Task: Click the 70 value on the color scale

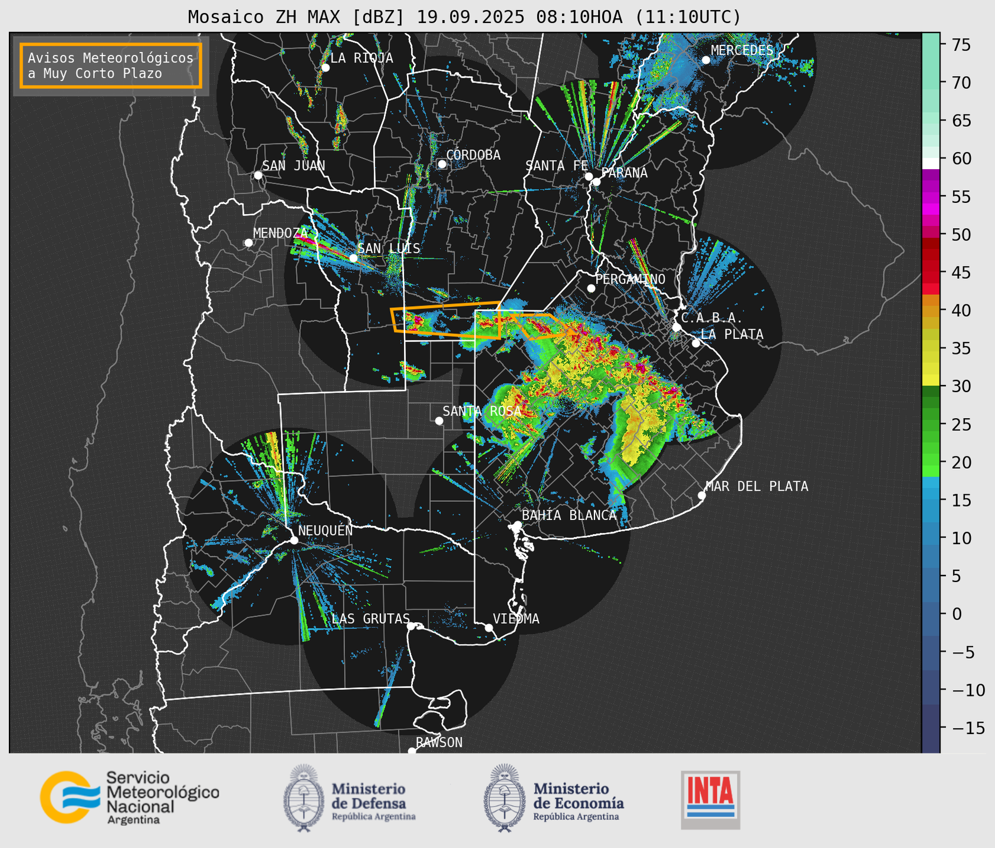Action: (x=960, y=83)
